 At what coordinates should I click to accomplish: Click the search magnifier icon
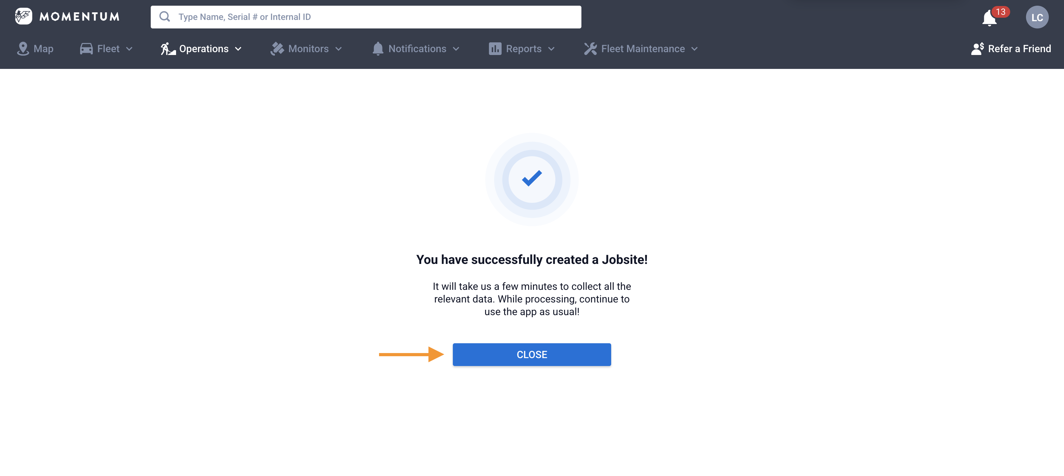pos(165,17)
